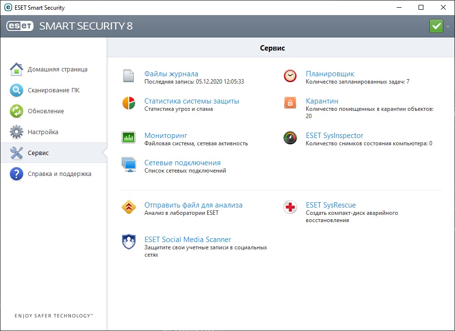Click the ESET SysRescue red cross icon
Viewport: 455px width, 331px height.
click(290, 208)
